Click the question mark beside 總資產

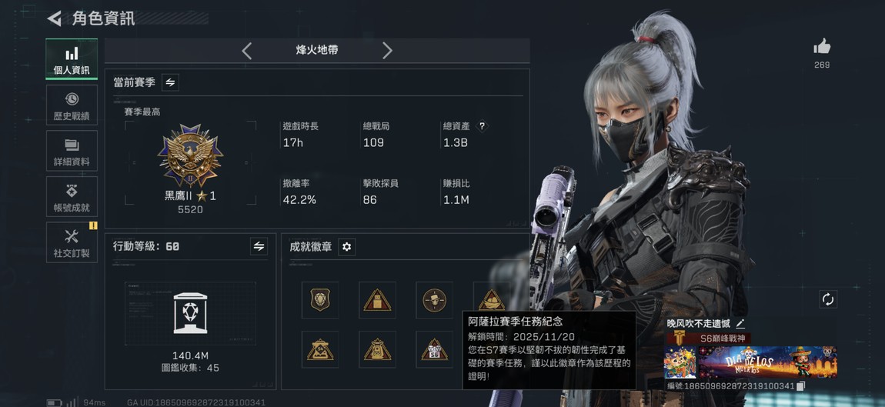tap(482, 126)
